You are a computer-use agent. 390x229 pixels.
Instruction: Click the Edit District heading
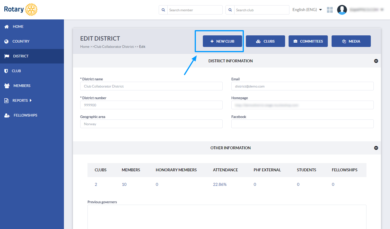point(100,39)
